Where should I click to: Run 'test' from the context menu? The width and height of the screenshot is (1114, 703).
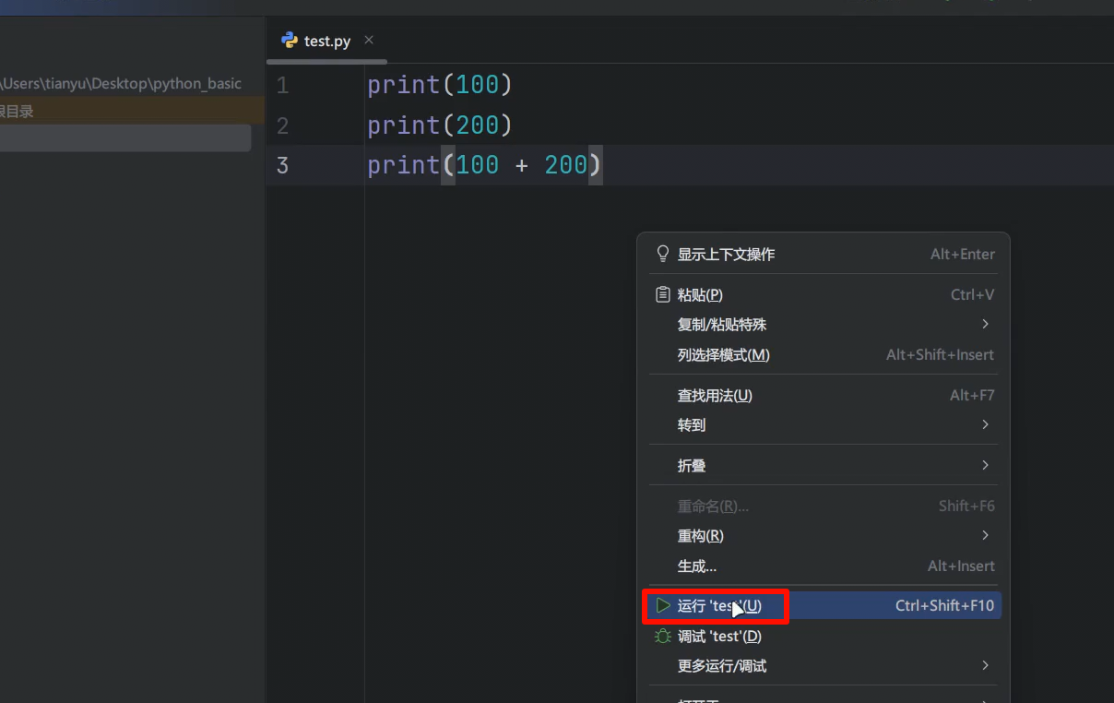tap(824, 606)
